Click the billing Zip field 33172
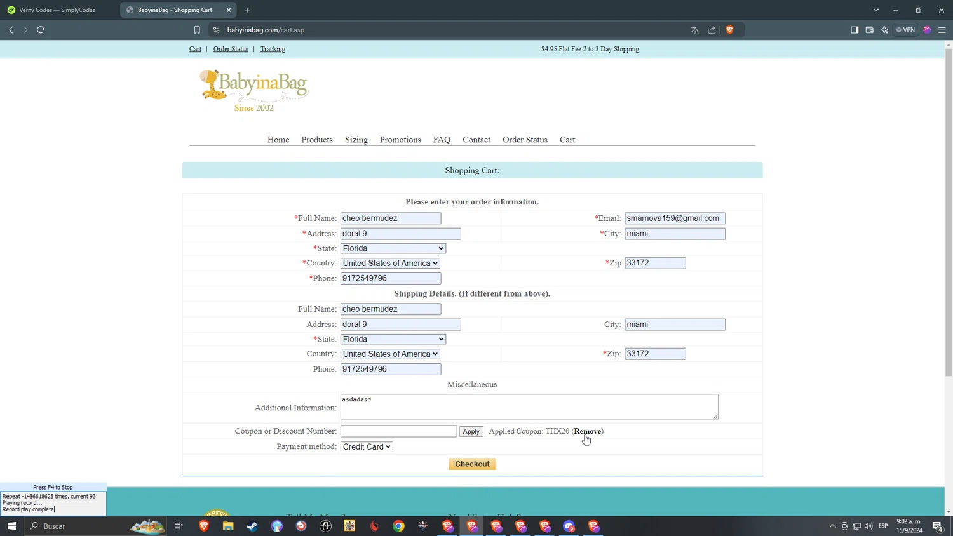 pos(655,263)
